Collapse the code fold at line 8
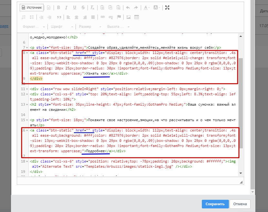The image size is (268, 212). click(27, 53)
